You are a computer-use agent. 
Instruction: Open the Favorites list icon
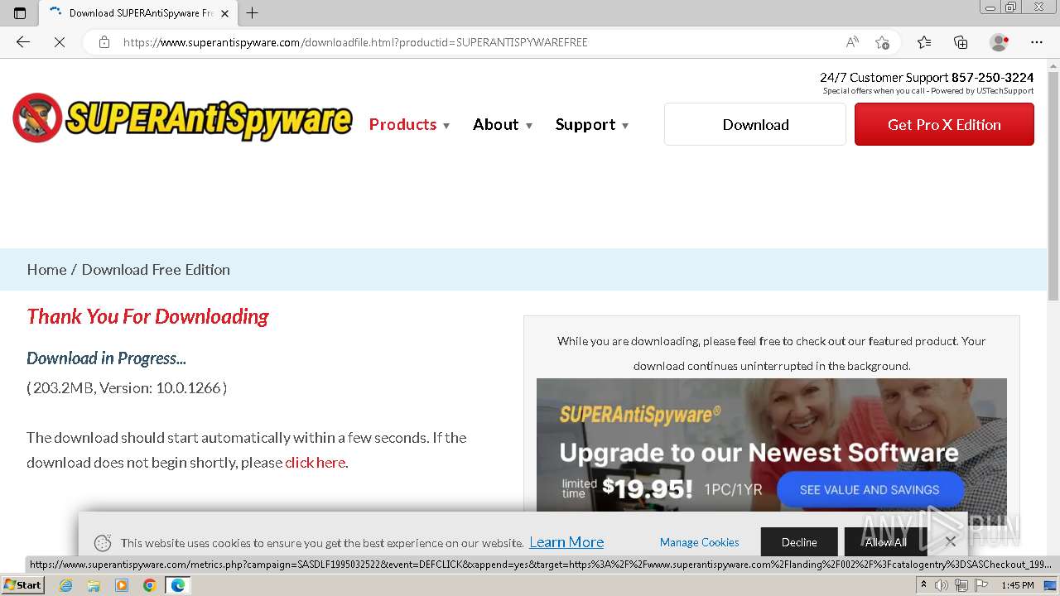point(924,42)
